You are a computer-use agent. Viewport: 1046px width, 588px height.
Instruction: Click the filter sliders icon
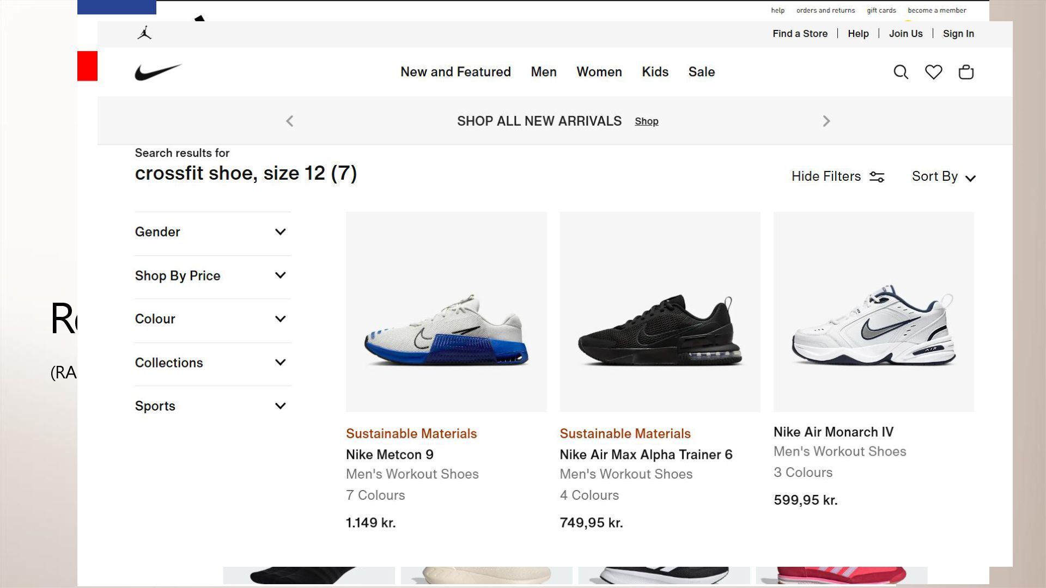[877, 177]
